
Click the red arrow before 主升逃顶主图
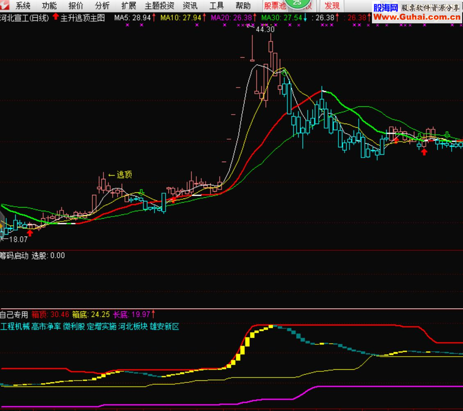tap(55, 17)
